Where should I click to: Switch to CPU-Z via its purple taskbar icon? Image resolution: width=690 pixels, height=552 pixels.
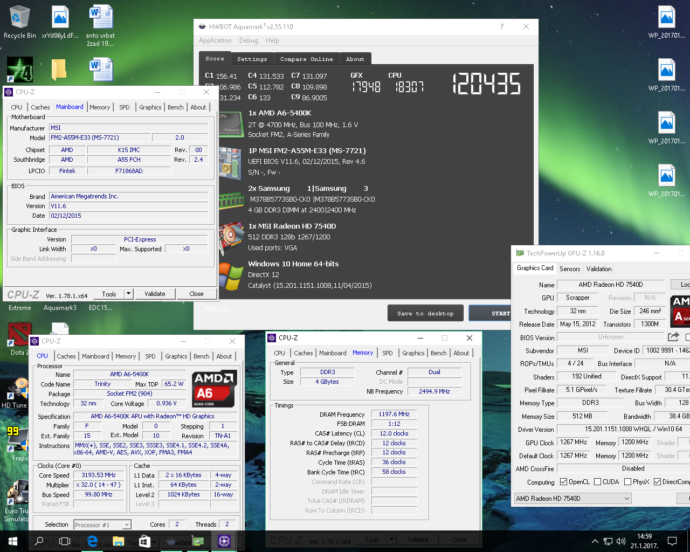[x=224, y=541]
